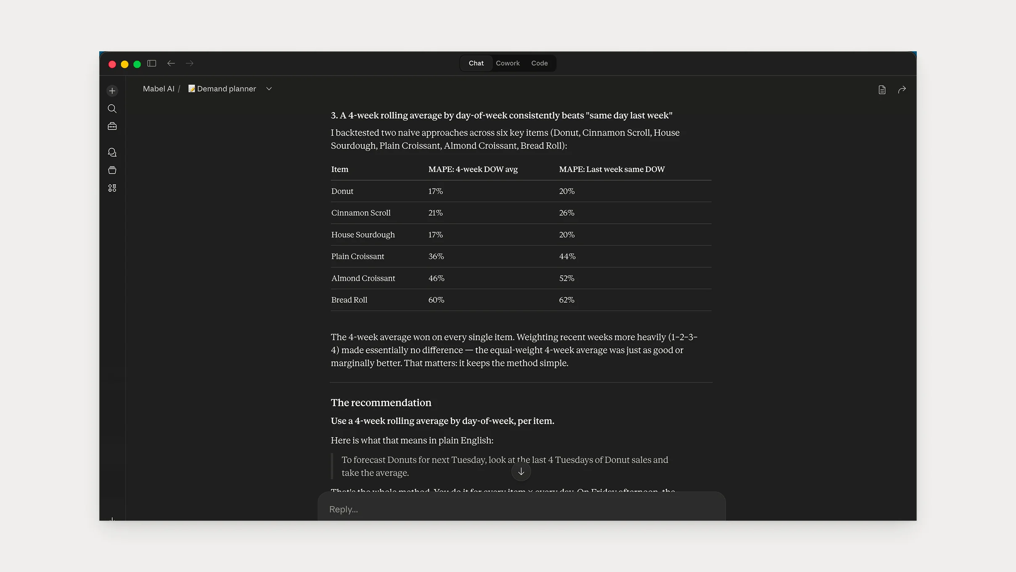
Task: Select the Almond Croissant row label
Action: [363, 278]
